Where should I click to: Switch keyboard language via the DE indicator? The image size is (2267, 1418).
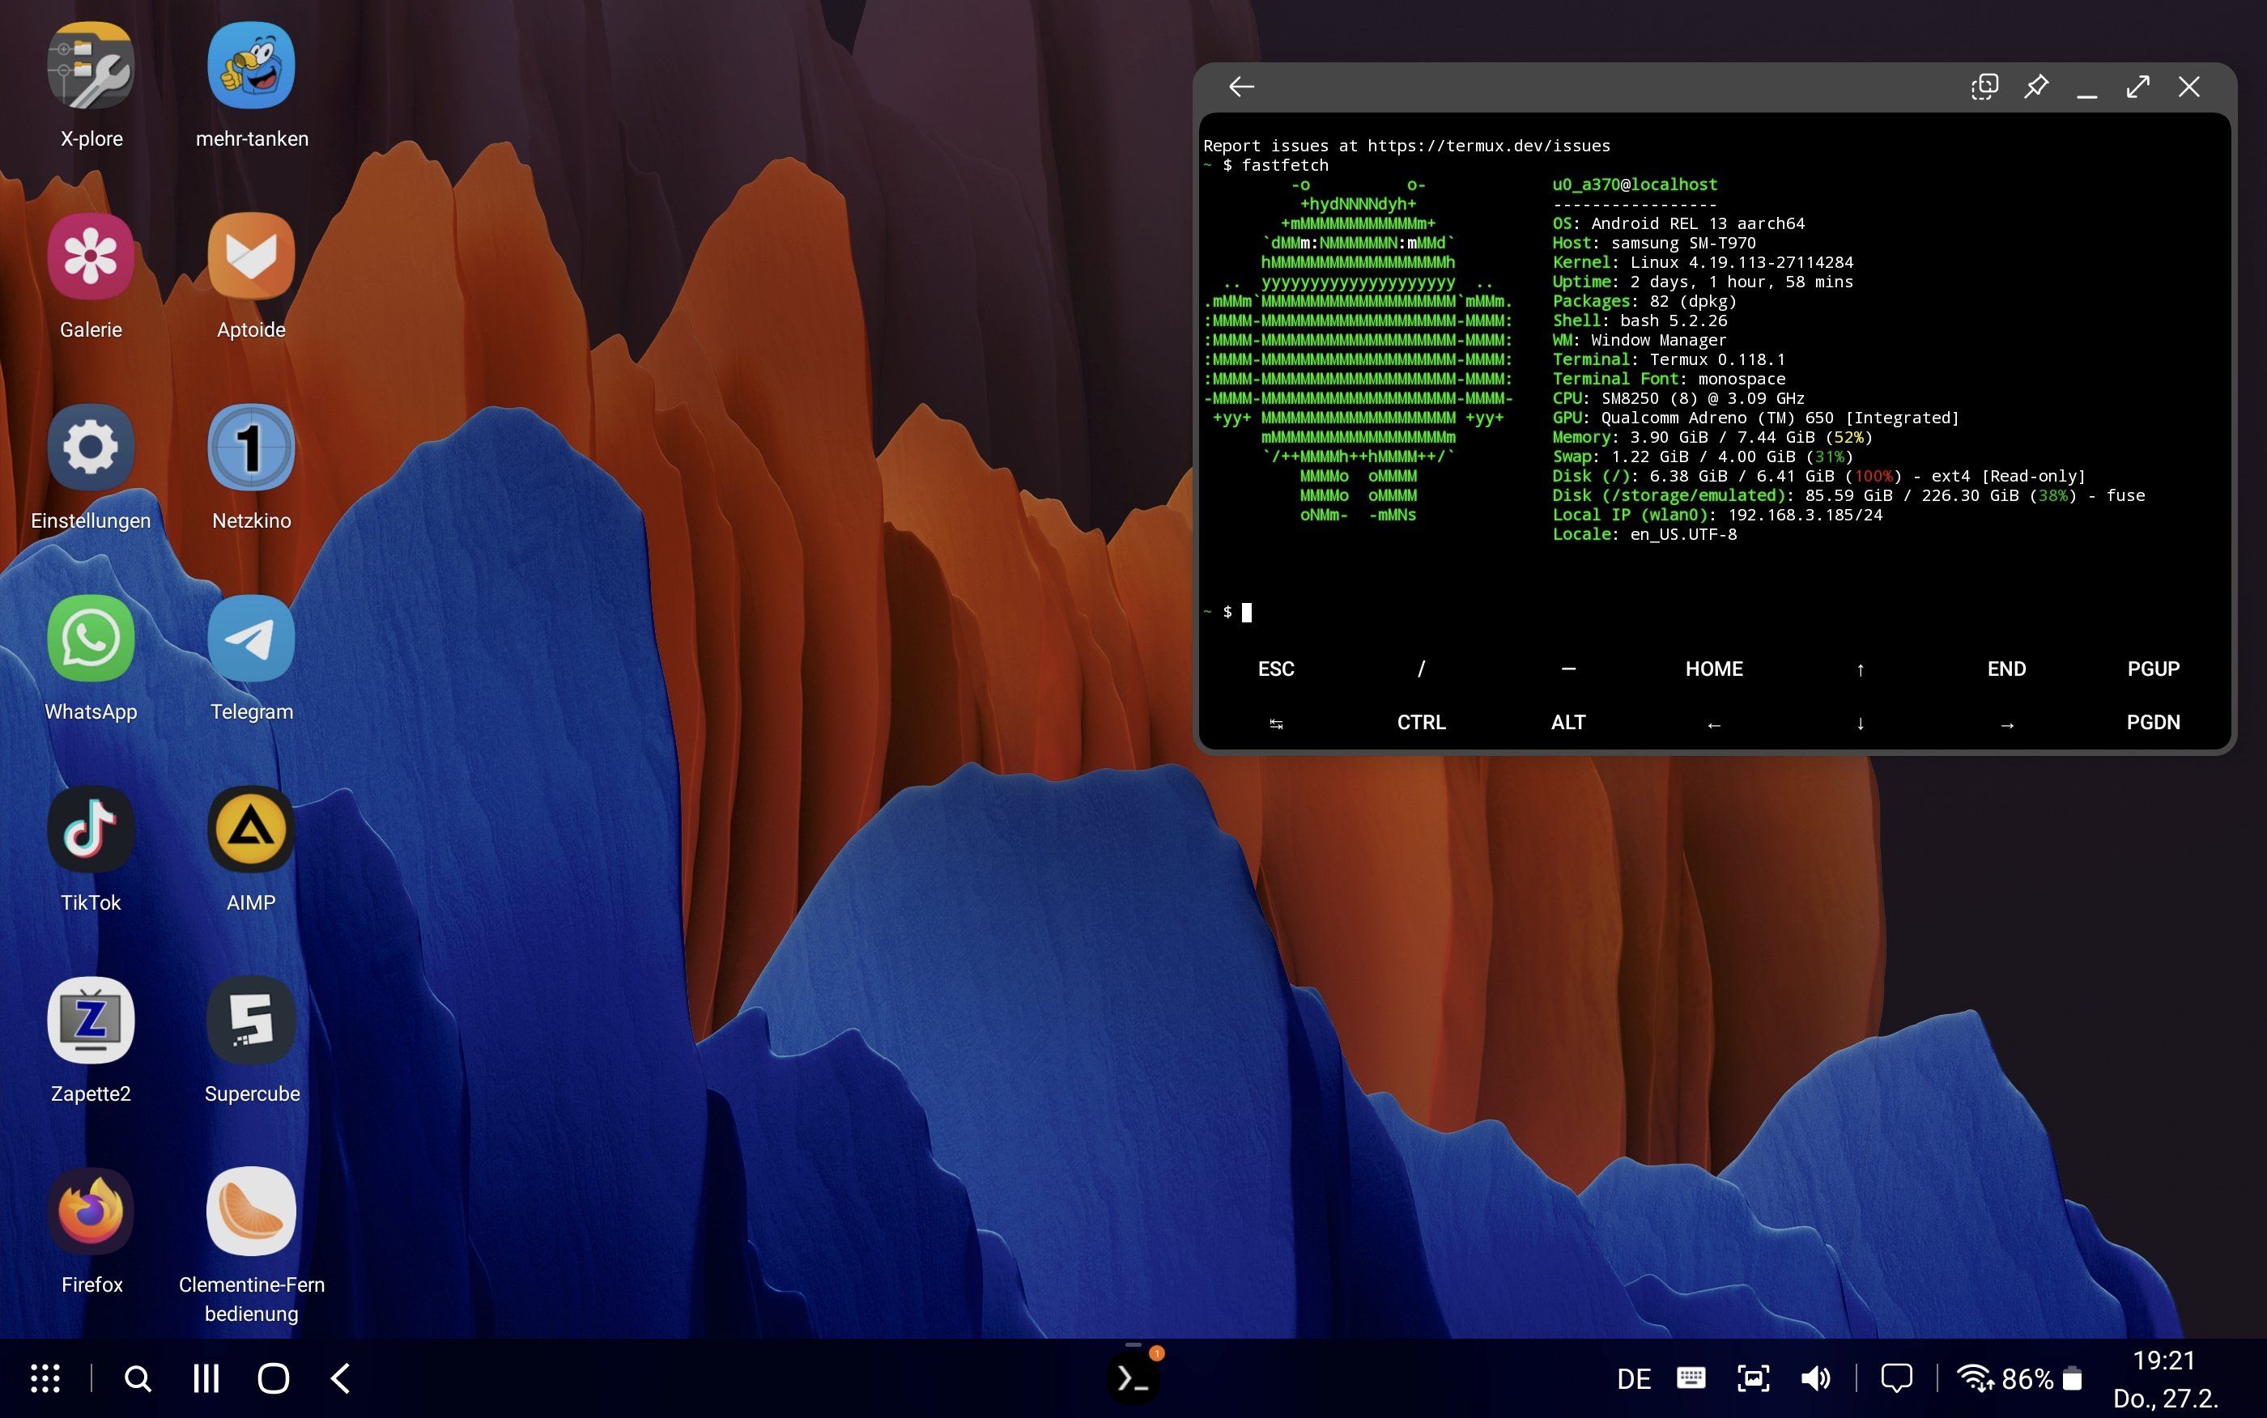pyautogui.click(x=1634, y=1377)
